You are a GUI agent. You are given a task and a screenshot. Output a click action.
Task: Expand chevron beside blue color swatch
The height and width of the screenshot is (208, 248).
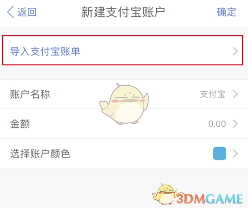pyautogui.click(x=235, y=154)
